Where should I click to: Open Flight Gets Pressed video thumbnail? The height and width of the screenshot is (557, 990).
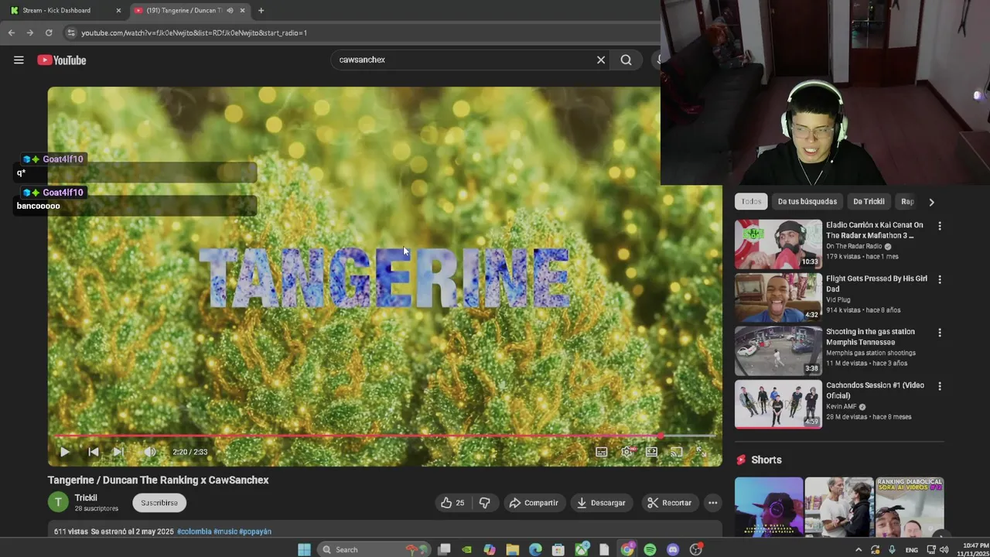point(778,298)
